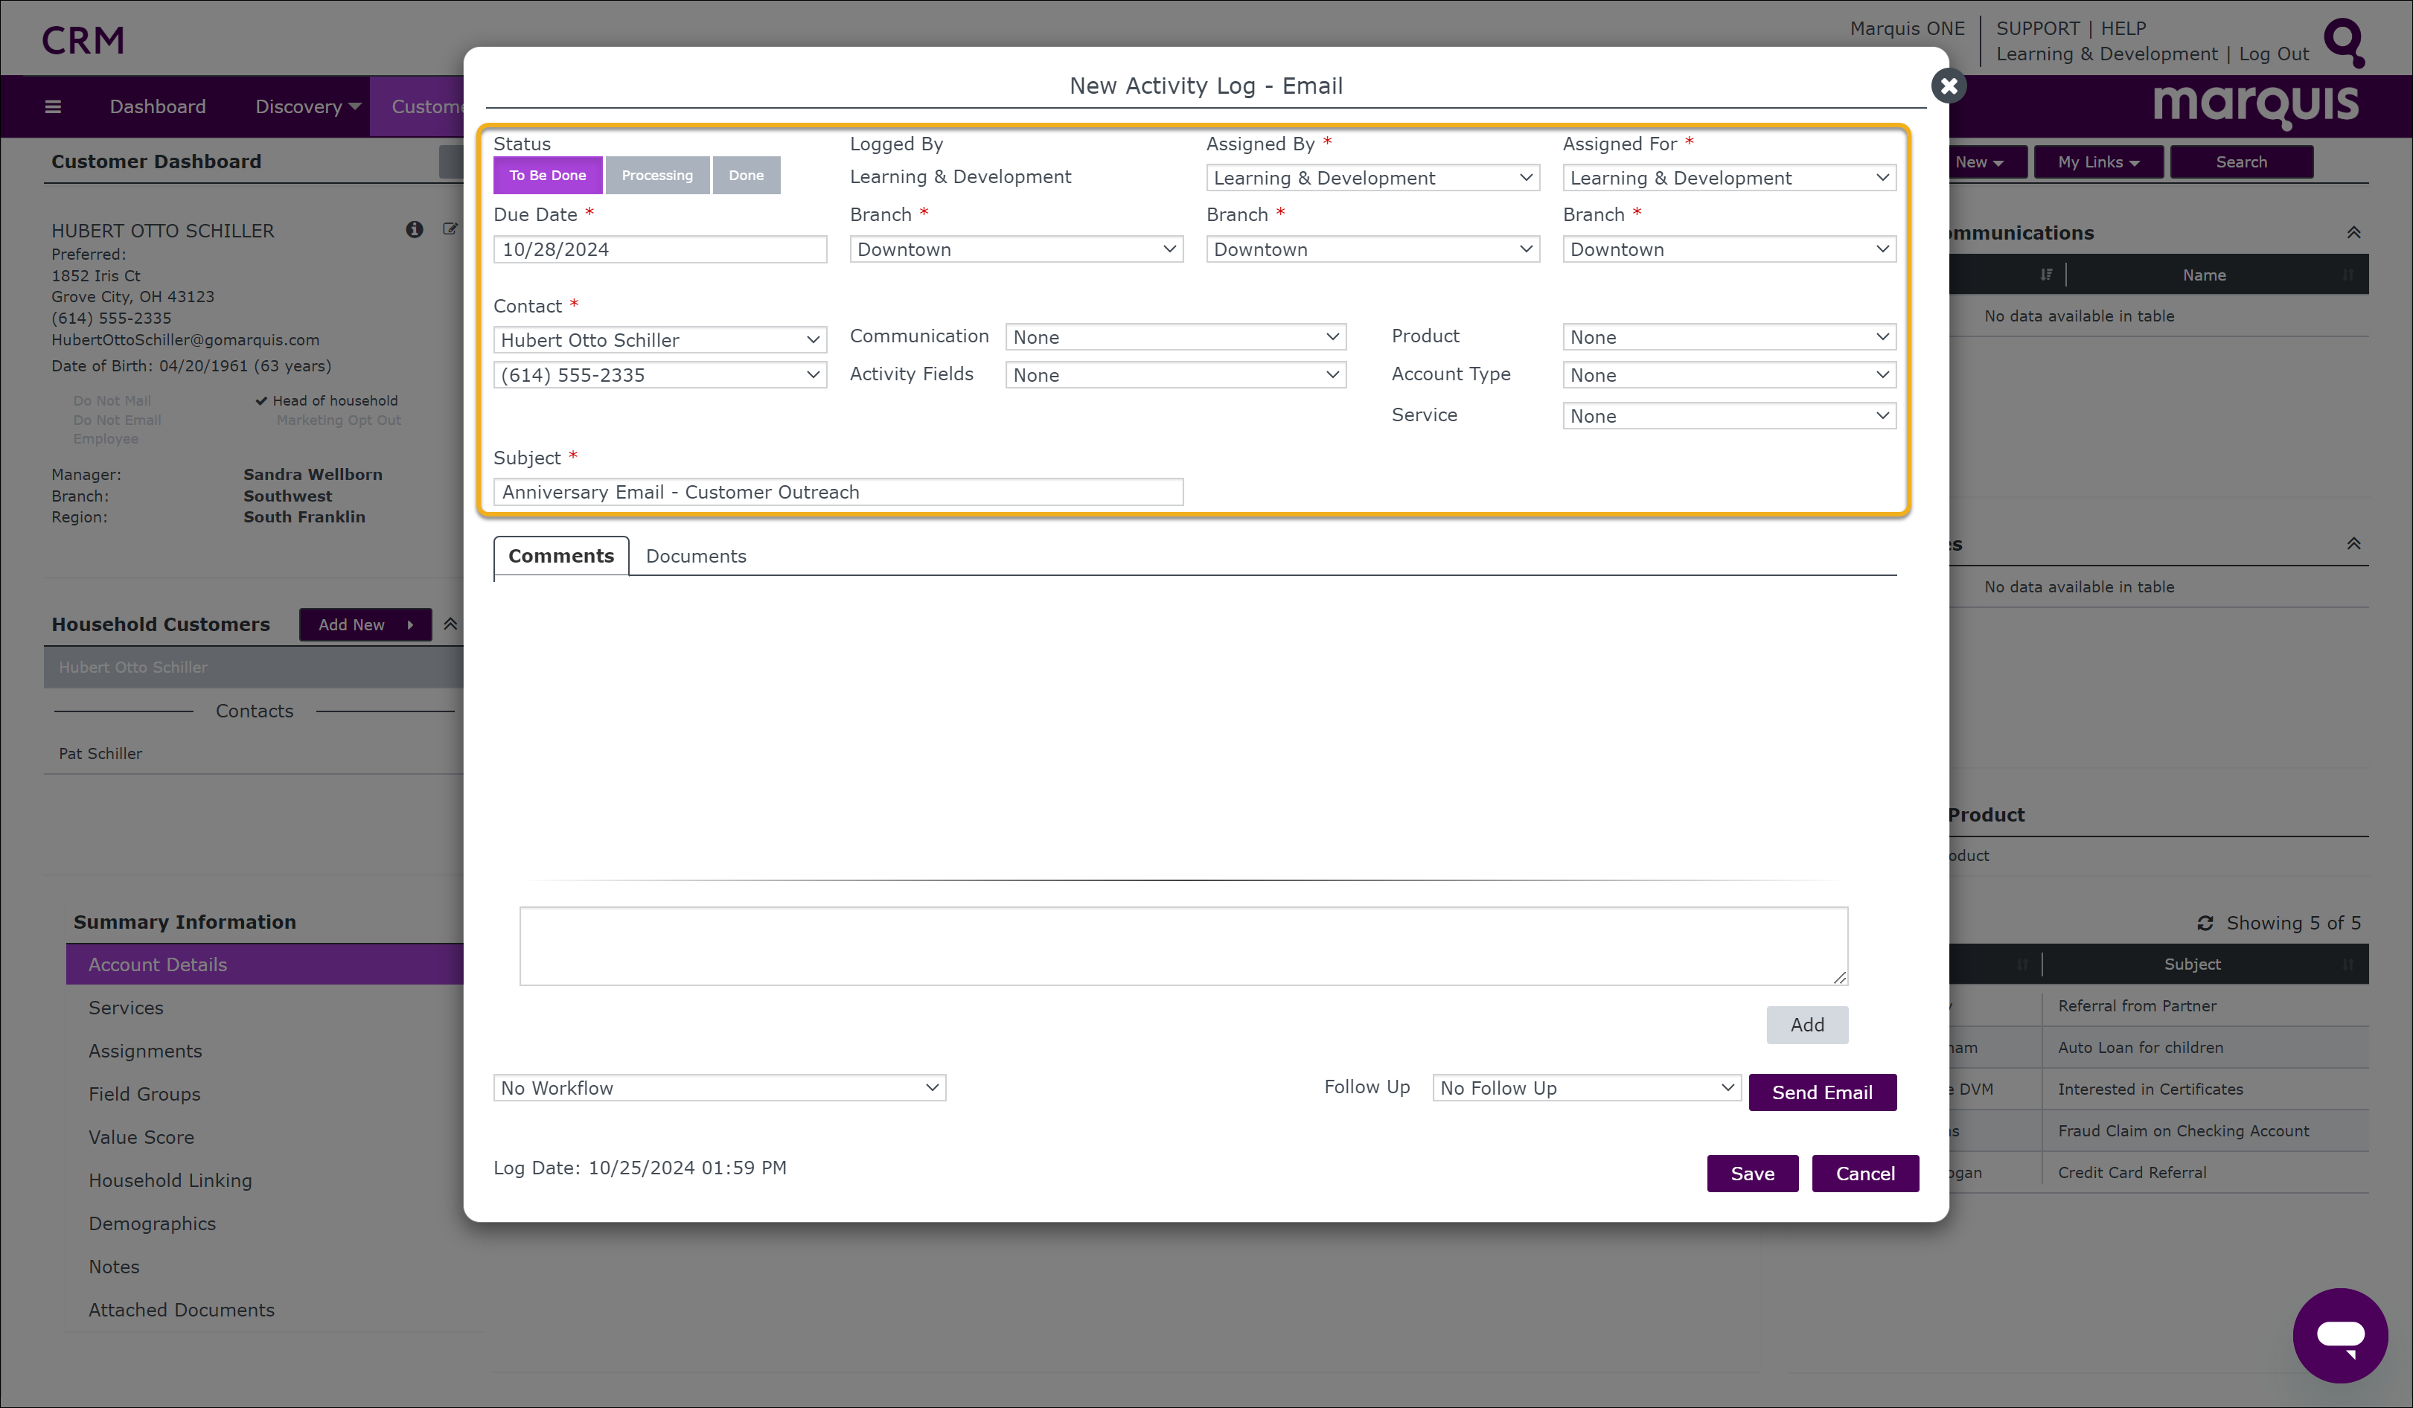Expand the No Workflow dropdown
2413x1408 pixels.
point(718,1087)
